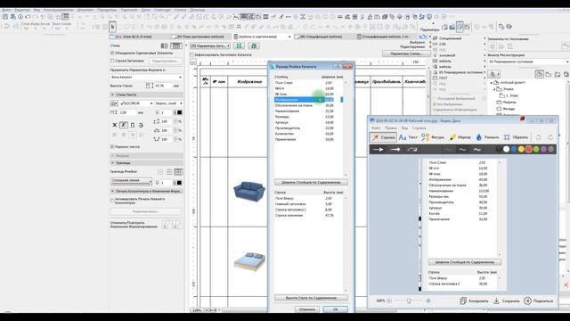The height and width of the screenshot is (321, 570).
Task: Select the Текст tool in screenshot editor
Action: pos(408,137)
